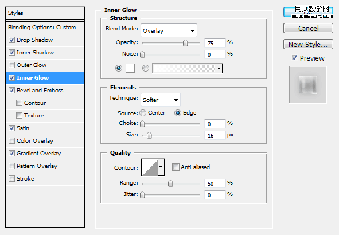Click the contour curve thumbnail
Viewport: 339px width, 235px height.
point(150,167)
